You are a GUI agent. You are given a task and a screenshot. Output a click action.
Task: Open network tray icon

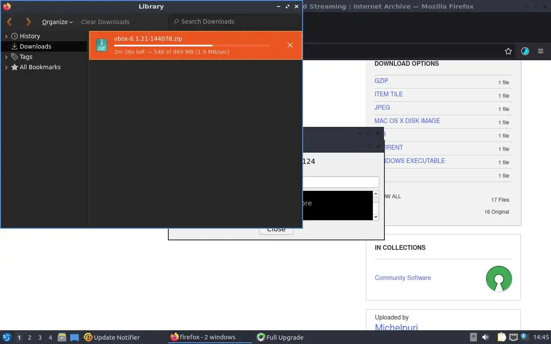click(x=513, y=337)
